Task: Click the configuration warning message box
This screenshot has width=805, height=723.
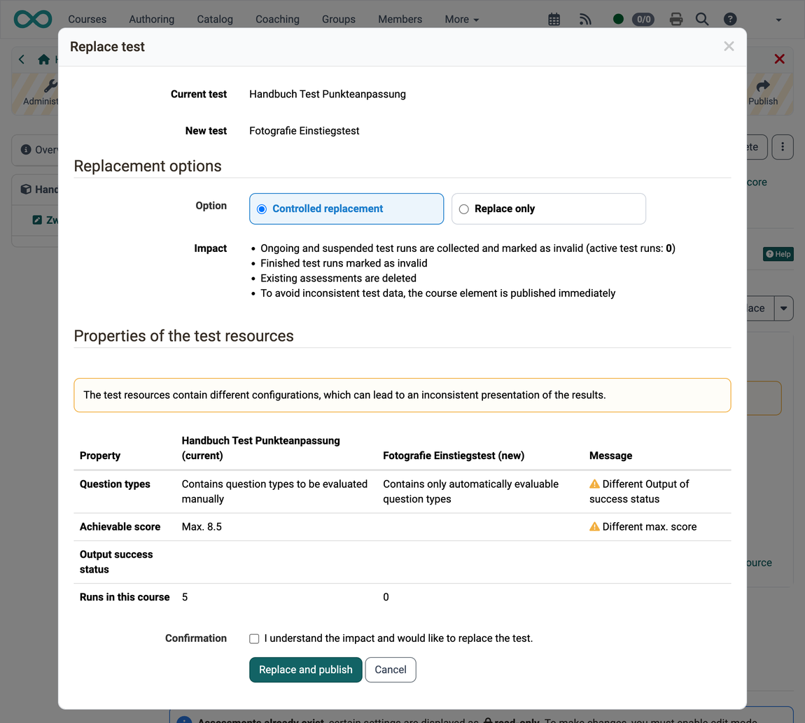Action: coord(402,395)
